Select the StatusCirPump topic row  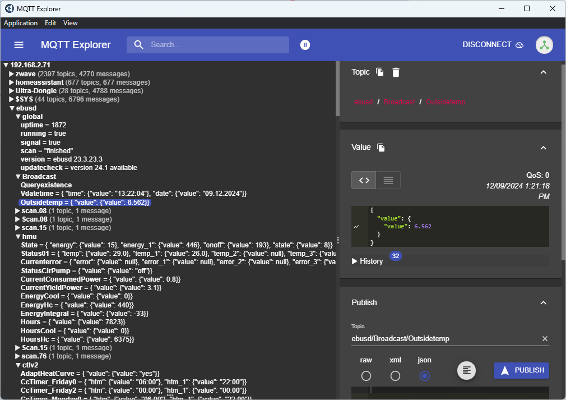(x=86, y=270)
